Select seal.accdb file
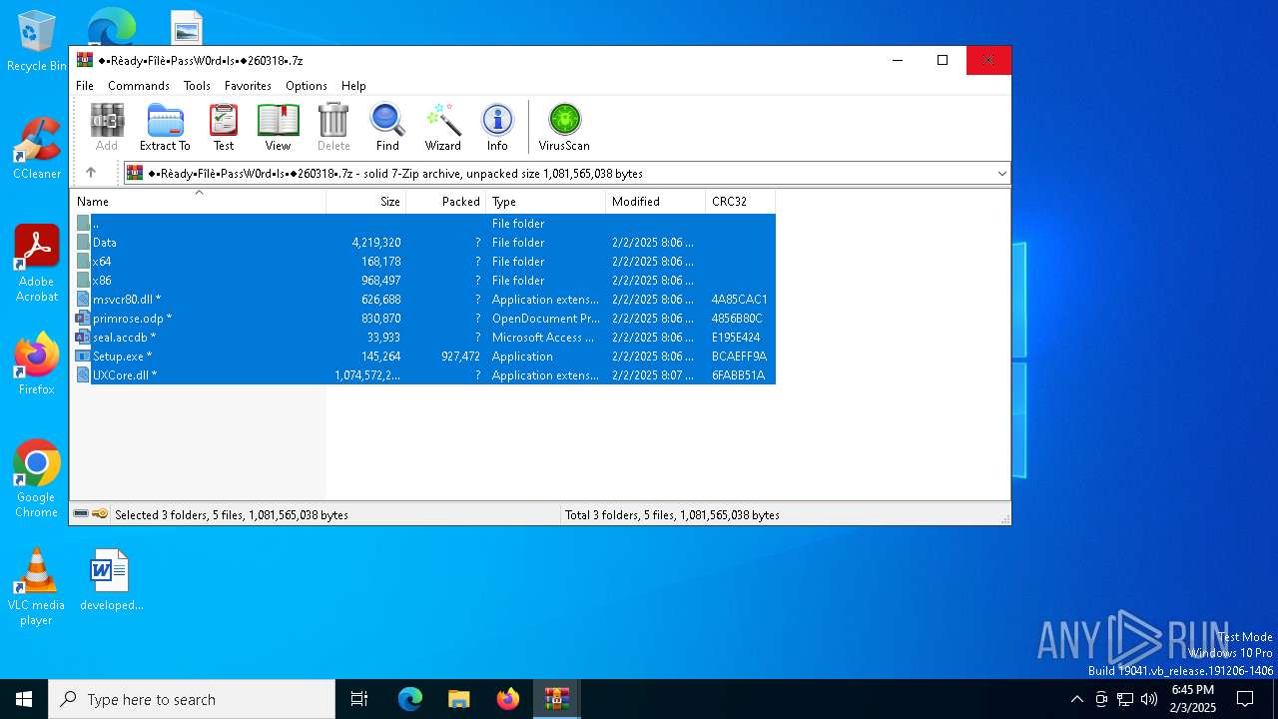1278x719 pixels. [x=424, y=338]
